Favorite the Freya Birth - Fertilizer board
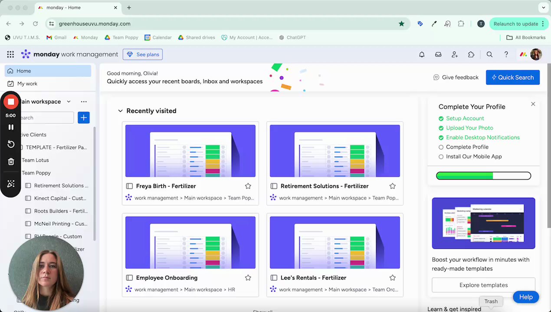Viewport: 551px width, 312px height. coord(248,186)
